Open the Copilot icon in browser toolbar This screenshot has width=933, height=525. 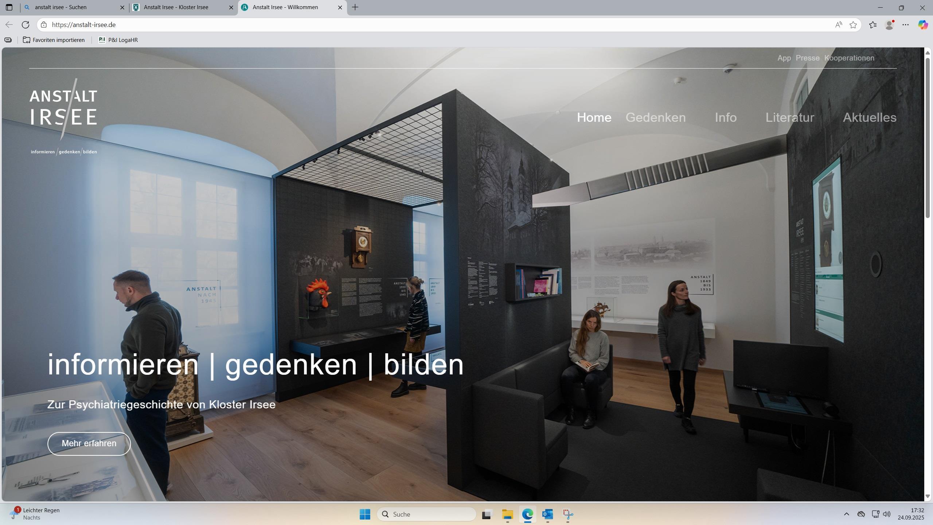(x=922, y=24)
